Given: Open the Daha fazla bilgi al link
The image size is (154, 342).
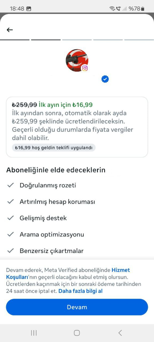Looking at the screenshot, I should pos(80,291).
